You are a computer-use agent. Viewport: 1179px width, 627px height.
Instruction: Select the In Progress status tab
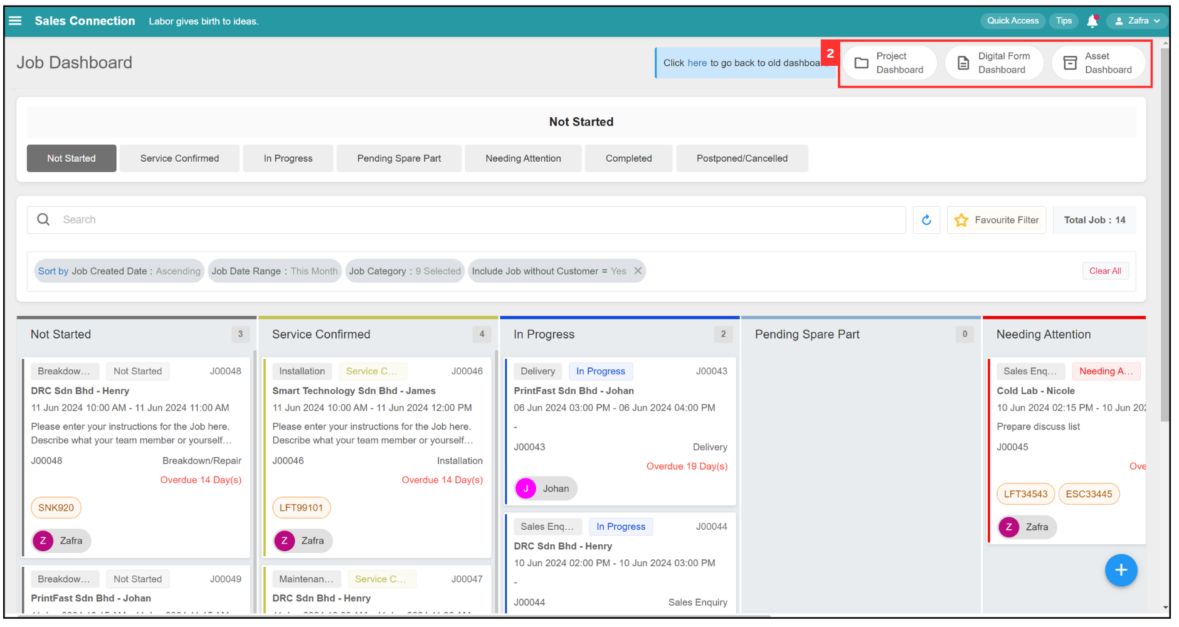[288, 158]
